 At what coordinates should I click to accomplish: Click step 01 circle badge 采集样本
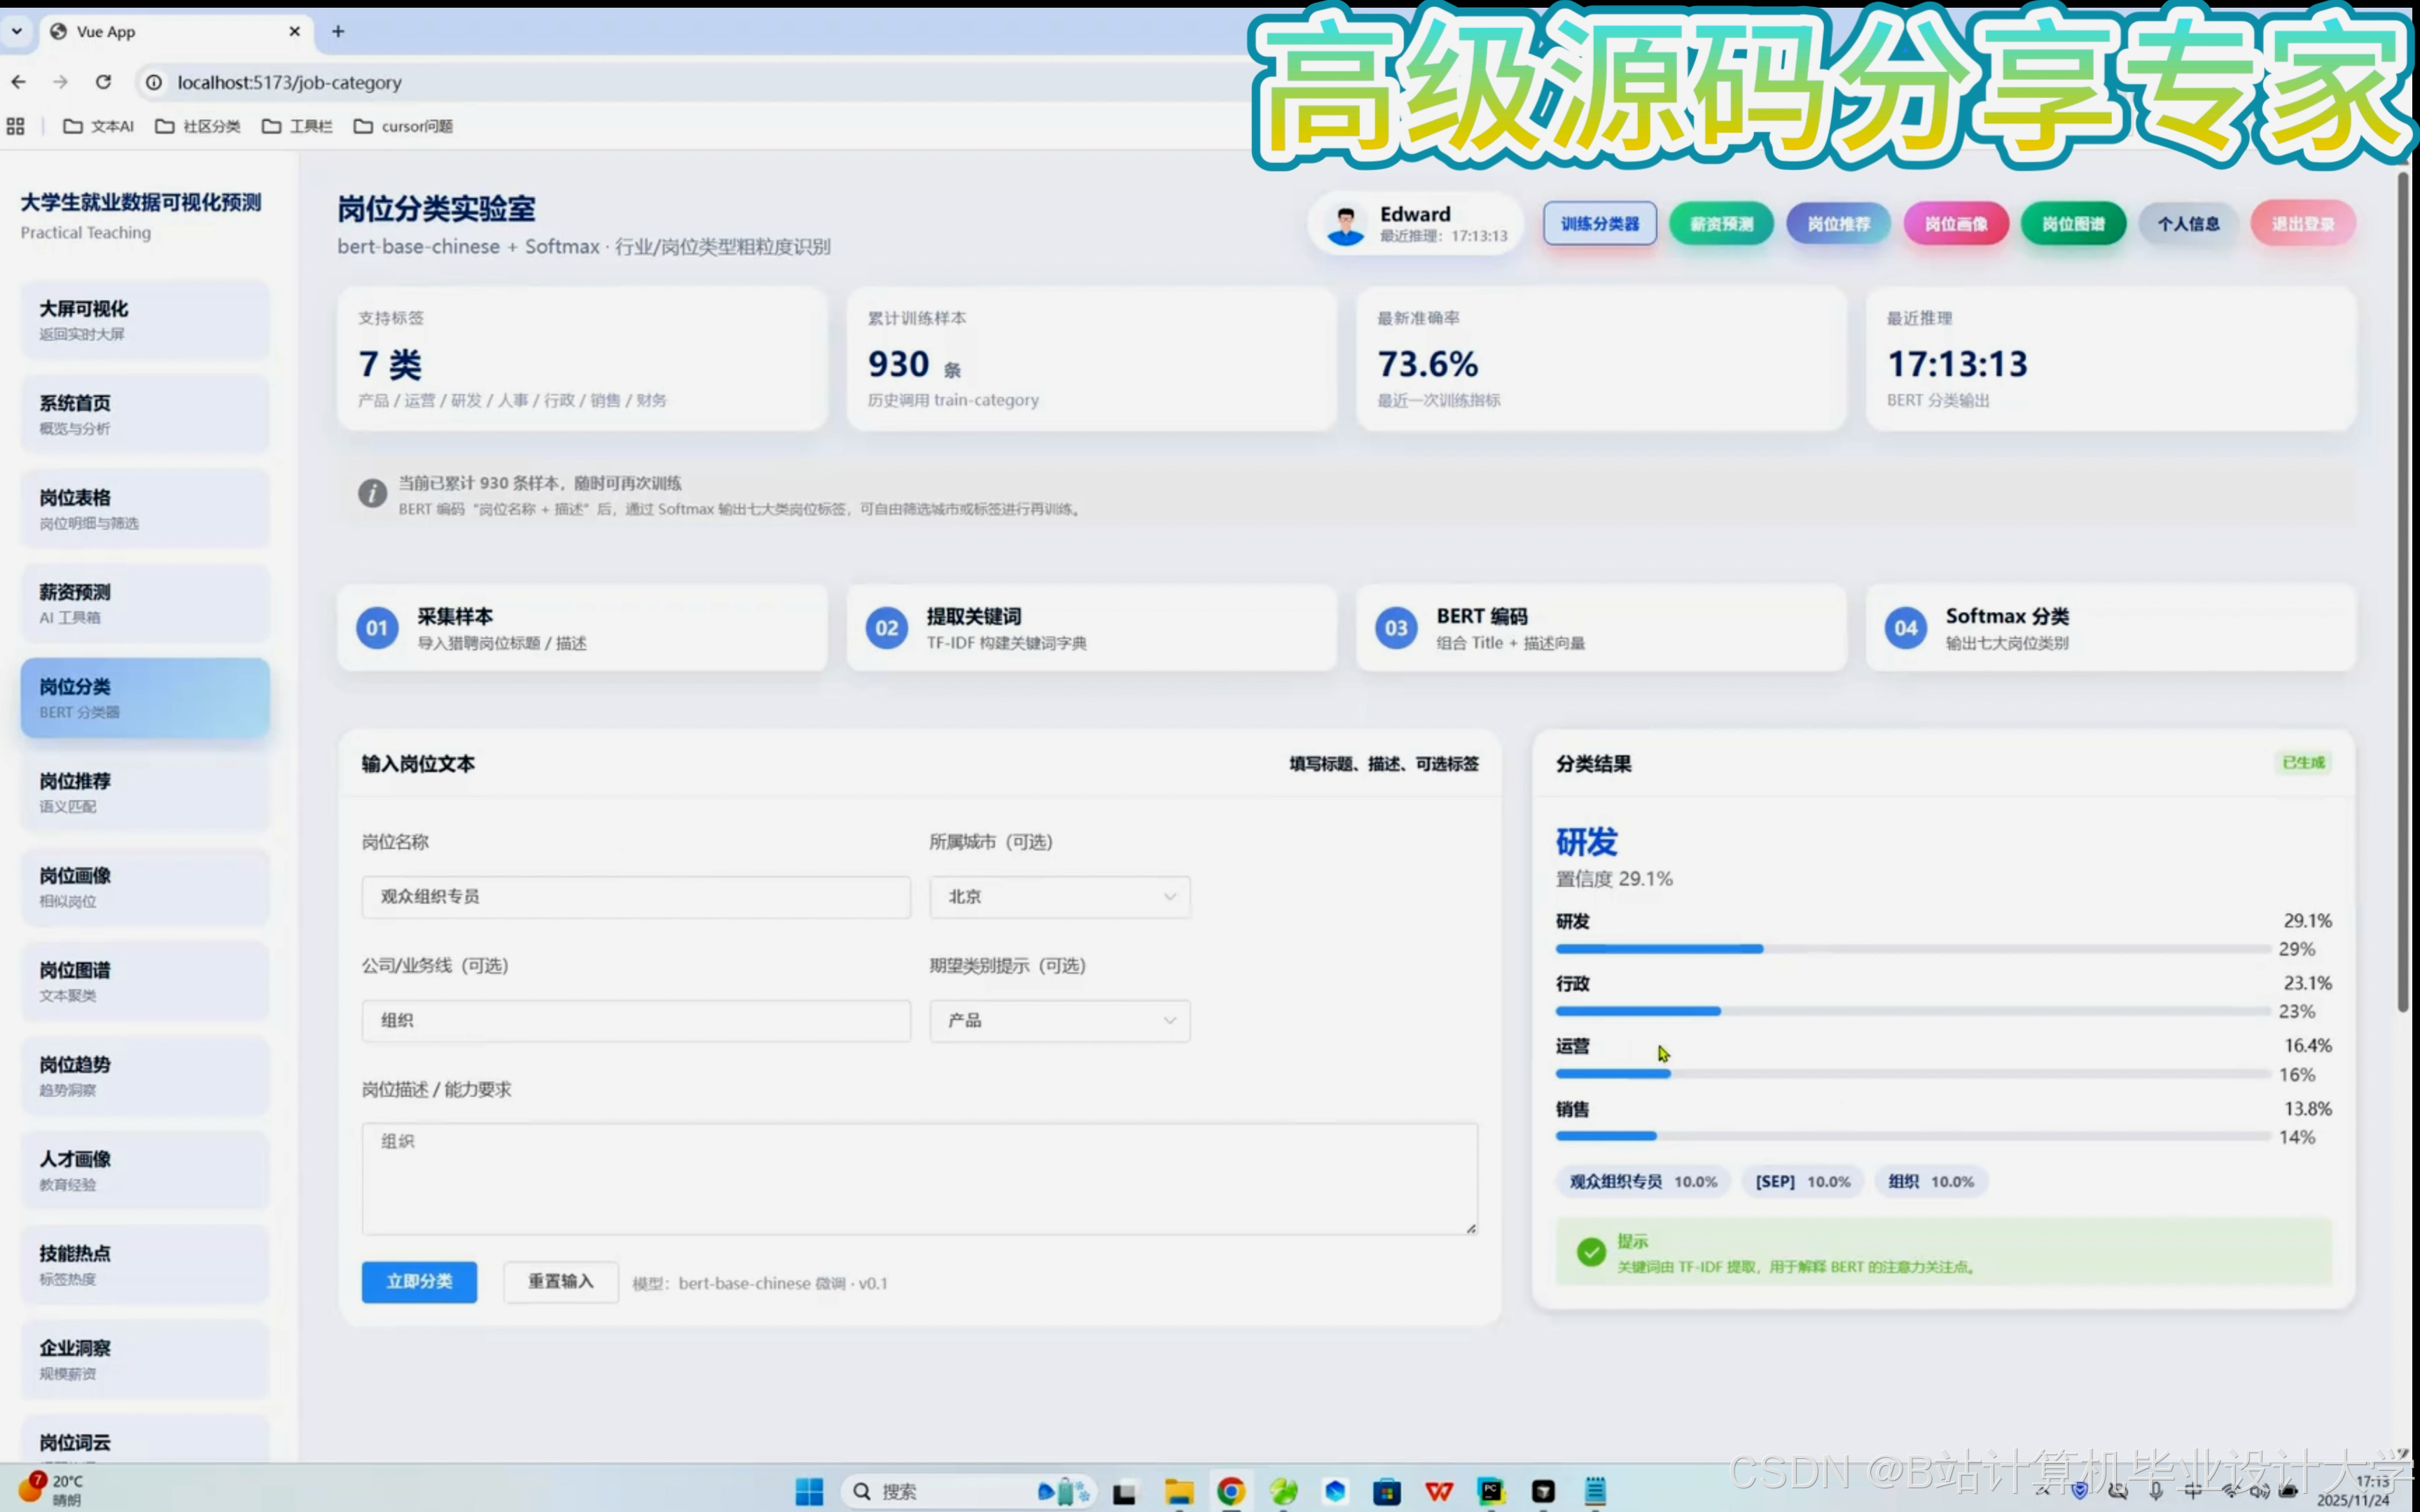tap(377, 628)
